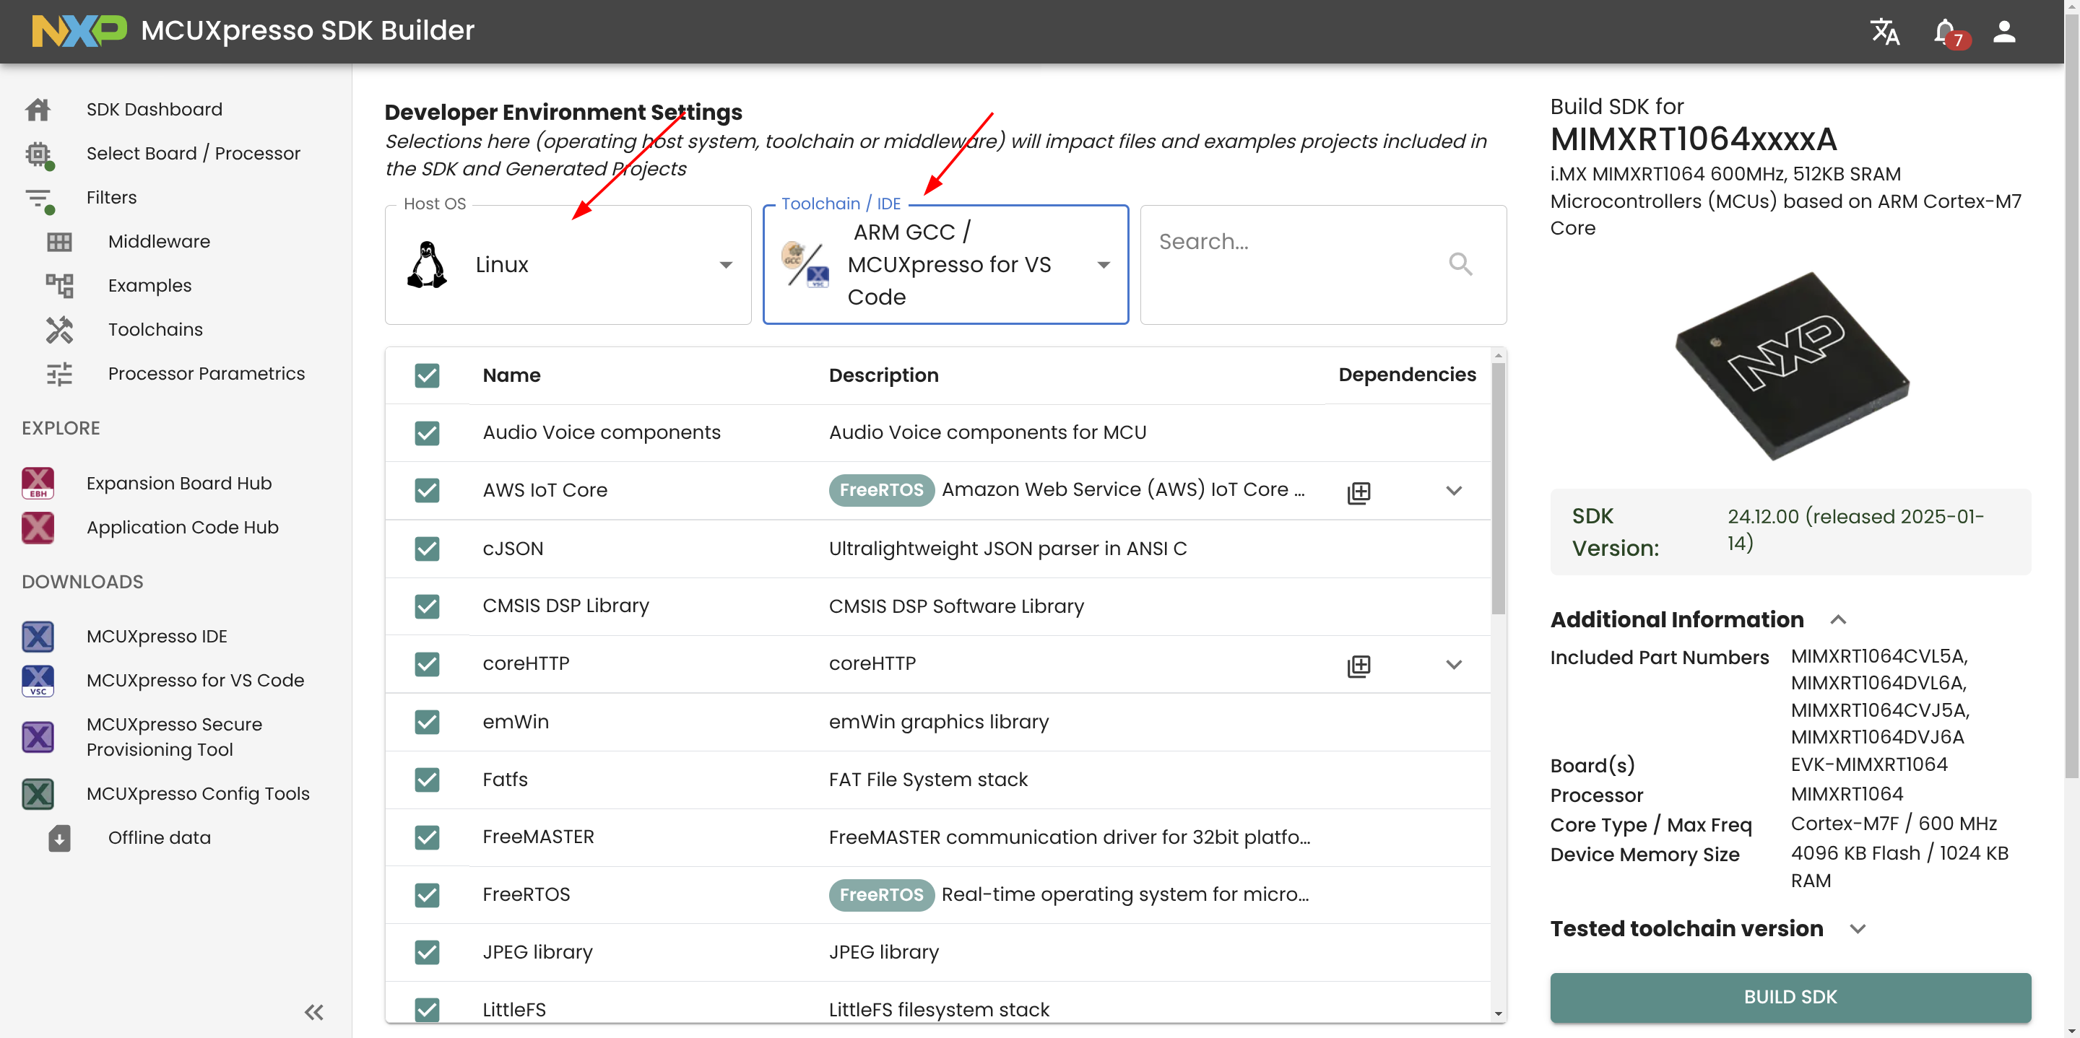The width and height of the screenshot is (2080, 1038).
Task: Click the MCUXpresso IDE download icon
Action: coord(38,636)
